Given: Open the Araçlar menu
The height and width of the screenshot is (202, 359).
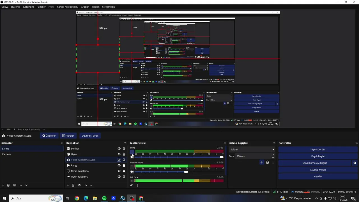Looking at the screenshot, I should click(85, 7).
